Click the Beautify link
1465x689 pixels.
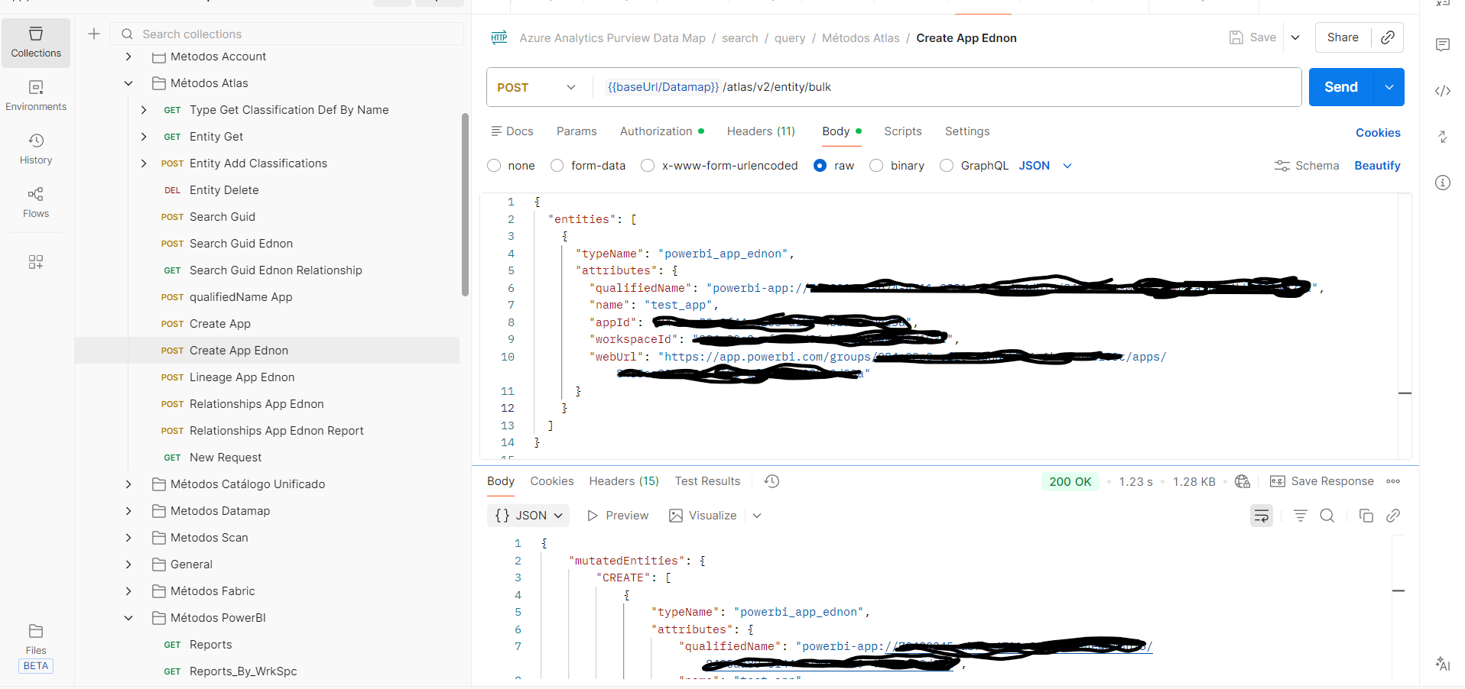click(x=1377, y=166)
